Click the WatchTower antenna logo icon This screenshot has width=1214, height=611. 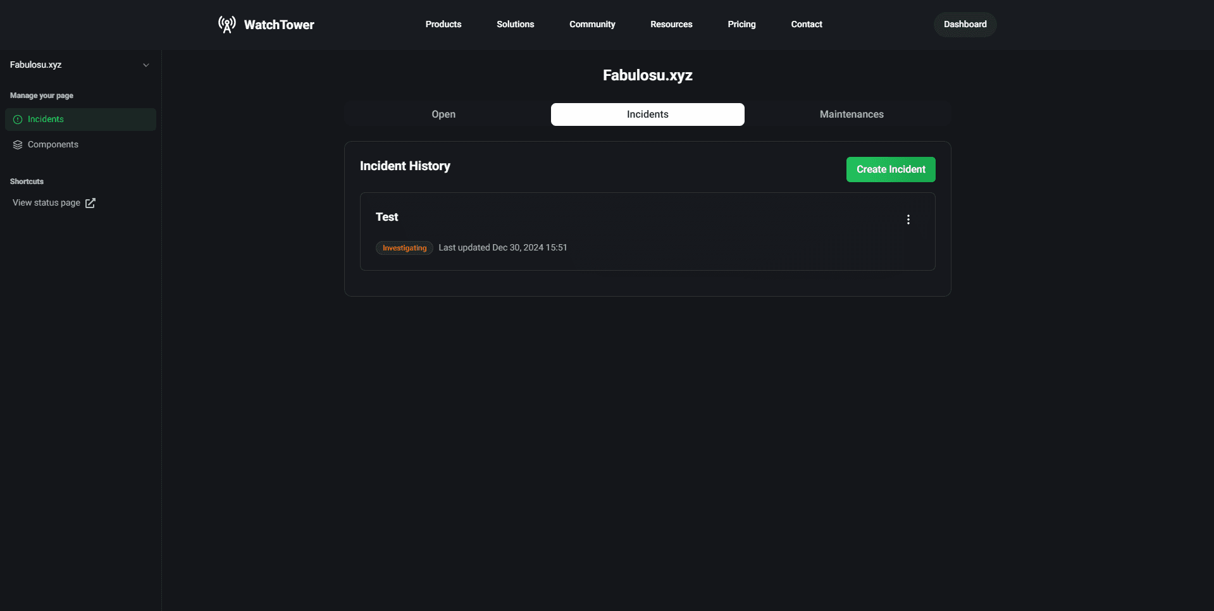pos(226,24)
